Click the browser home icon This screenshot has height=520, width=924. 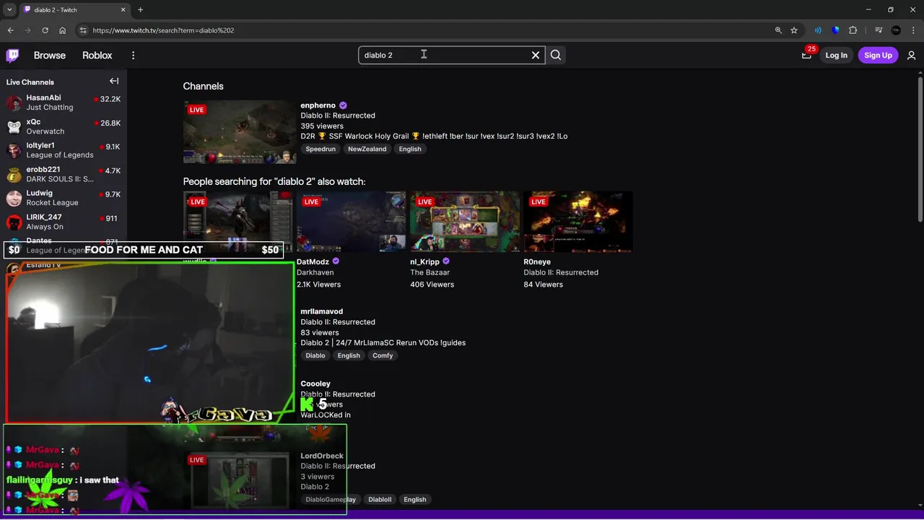pyautogui.click(x=62, y=30)
